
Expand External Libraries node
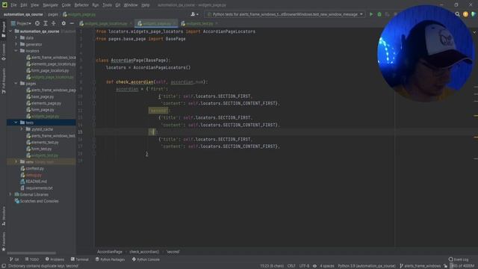[x=10, y=194]
